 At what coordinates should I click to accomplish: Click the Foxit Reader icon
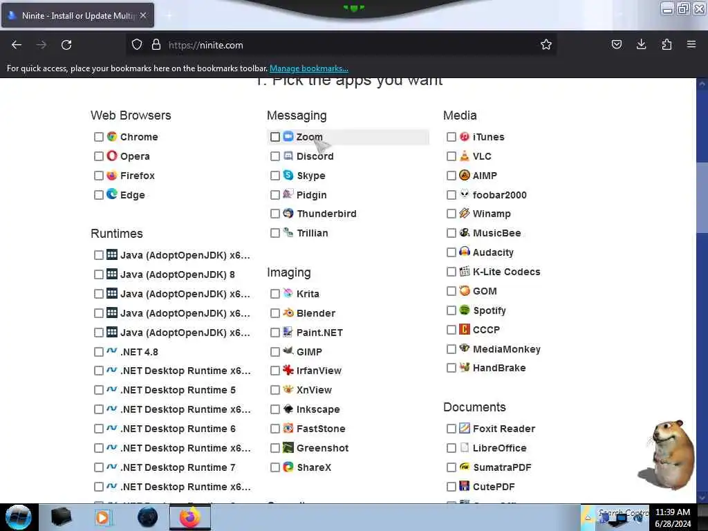click(465, 428)
